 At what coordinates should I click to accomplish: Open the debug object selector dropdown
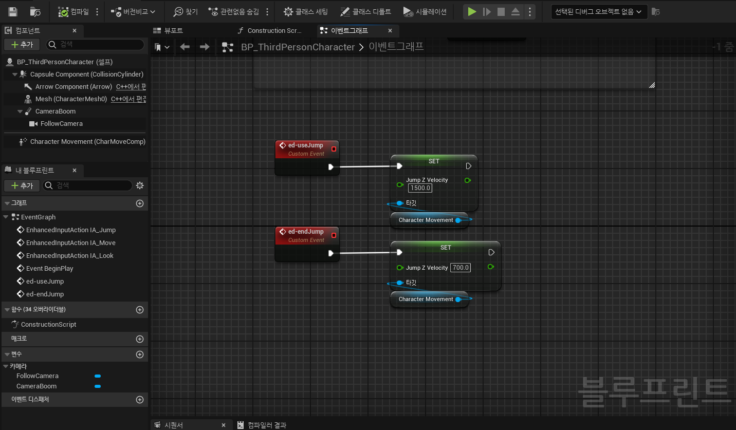pos(599,11)
